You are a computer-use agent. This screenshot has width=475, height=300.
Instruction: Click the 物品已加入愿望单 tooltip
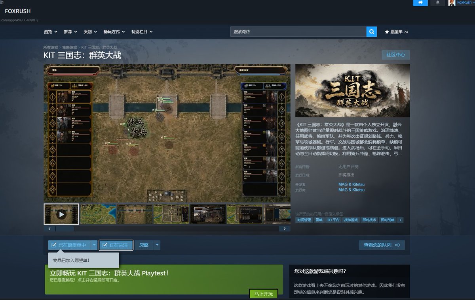pyautogui.click(x=84, y=260)
